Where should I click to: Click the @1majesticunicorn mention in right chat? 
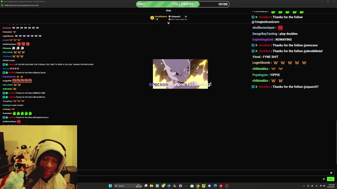265,22
